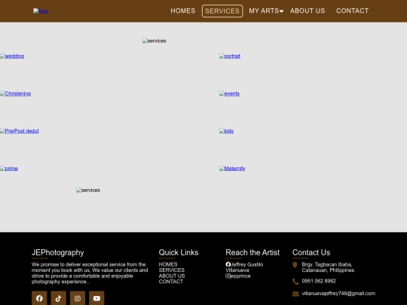Open CONTACT in the top navigation
Screen dimensions: 407x305
[352, 11]
